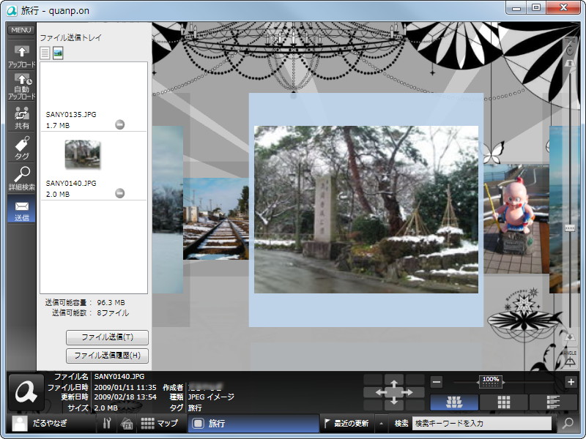Click the search magnifier button
Screen dimensions: 586x439
[x=568, y=423]
